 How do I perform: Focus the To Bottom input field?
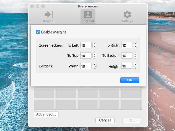tap(127, 56)
